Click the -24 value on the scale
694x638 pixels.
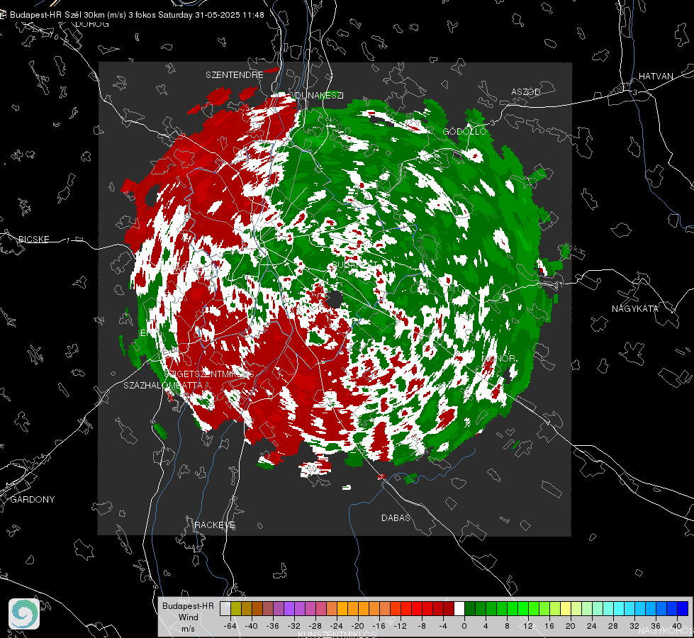pyautogui.click(x=337, y=626)
